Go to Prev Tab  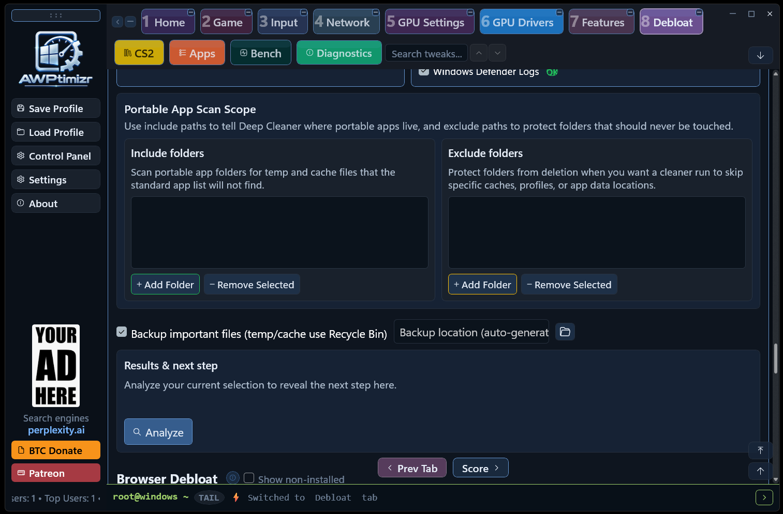click(x=412, y=468)
